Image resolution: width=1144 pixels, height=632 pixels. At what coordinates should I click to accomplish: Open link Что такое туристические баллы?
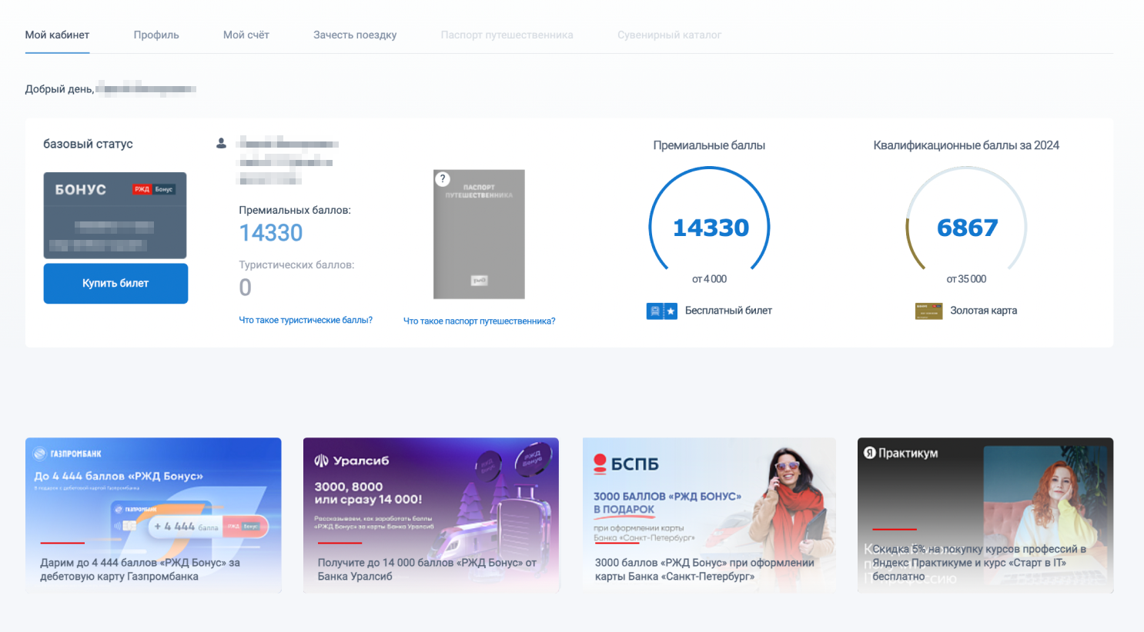pyautogui.click(x=306, y=320)
